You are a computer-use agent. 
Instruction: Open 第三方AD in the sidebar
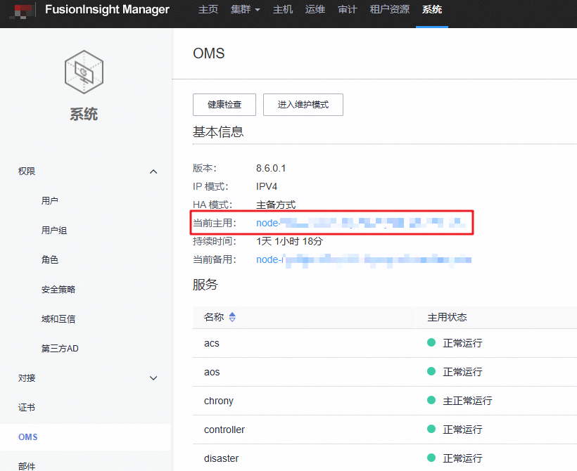(60, 348)
